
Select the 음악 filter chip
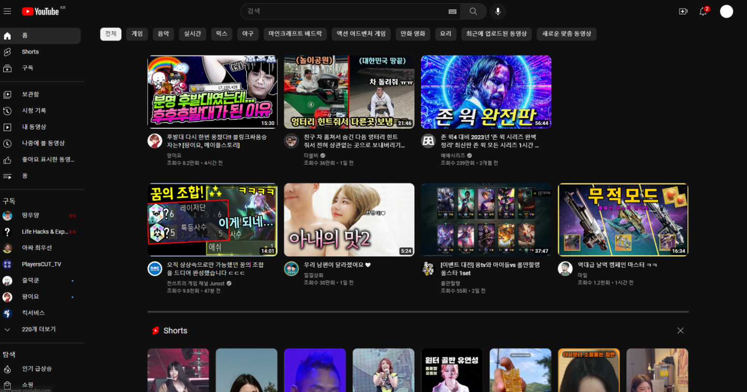[x=163, y=34]
